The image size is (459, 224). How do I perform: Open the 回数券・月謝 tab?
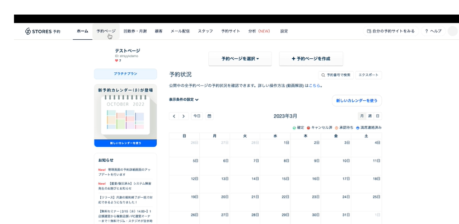(135, 31)
